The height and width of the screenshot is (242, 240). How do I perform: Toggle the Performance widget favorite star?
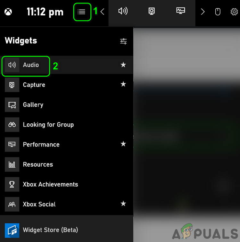tap(123, 144)
